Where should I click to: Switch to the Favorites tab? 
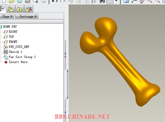pos(19,9)
